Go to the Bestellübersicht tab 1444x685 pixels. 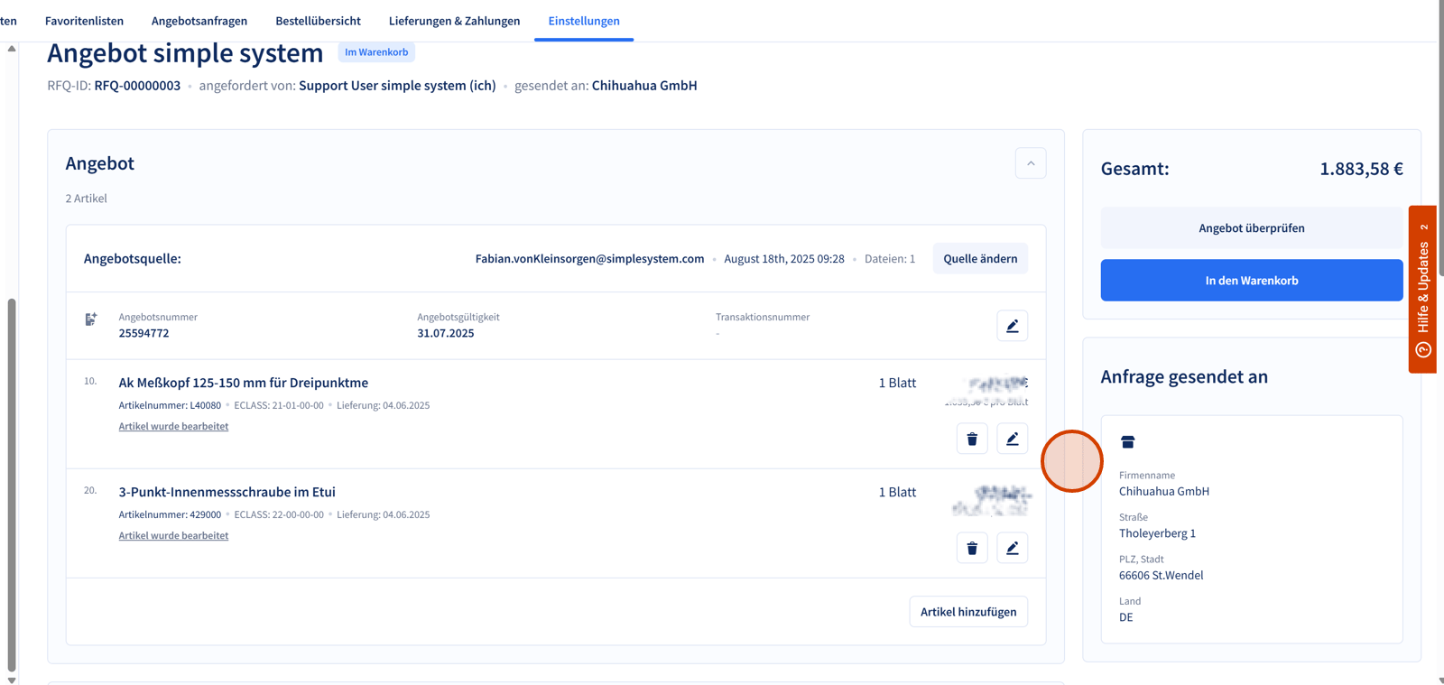pos(318,21)
